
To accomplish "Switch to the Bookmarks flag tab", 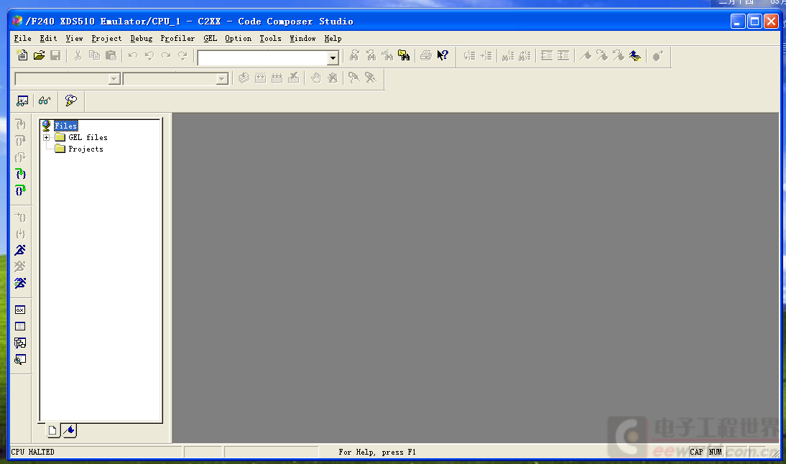I will coord(70,430).
